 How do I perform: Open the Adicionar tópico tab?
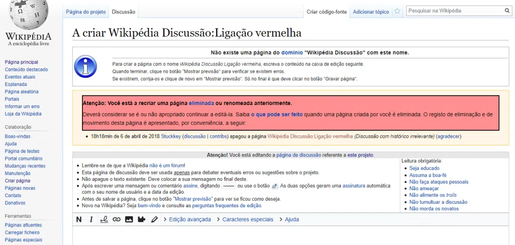point(371,12)
